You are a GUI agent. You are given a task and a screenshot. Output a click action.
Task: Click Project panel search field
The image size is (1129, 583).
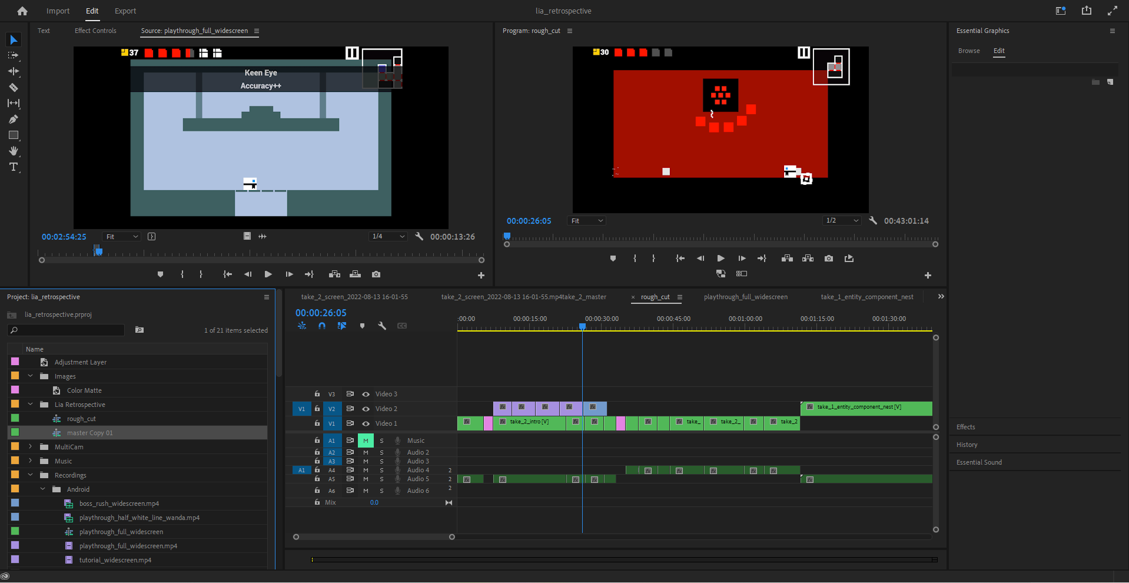coord(67,330)
